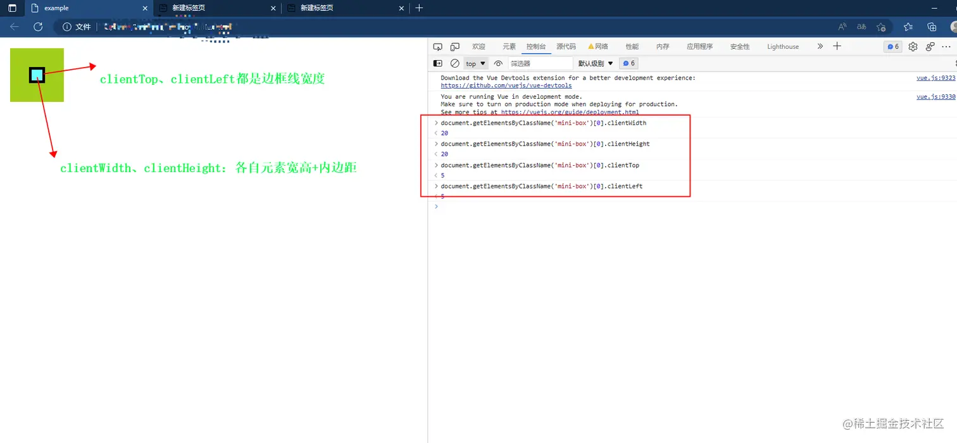Open the 安全性 tab
Image resolution: width=957 pixels, height=443 pixels.
[x=740, y=47]
